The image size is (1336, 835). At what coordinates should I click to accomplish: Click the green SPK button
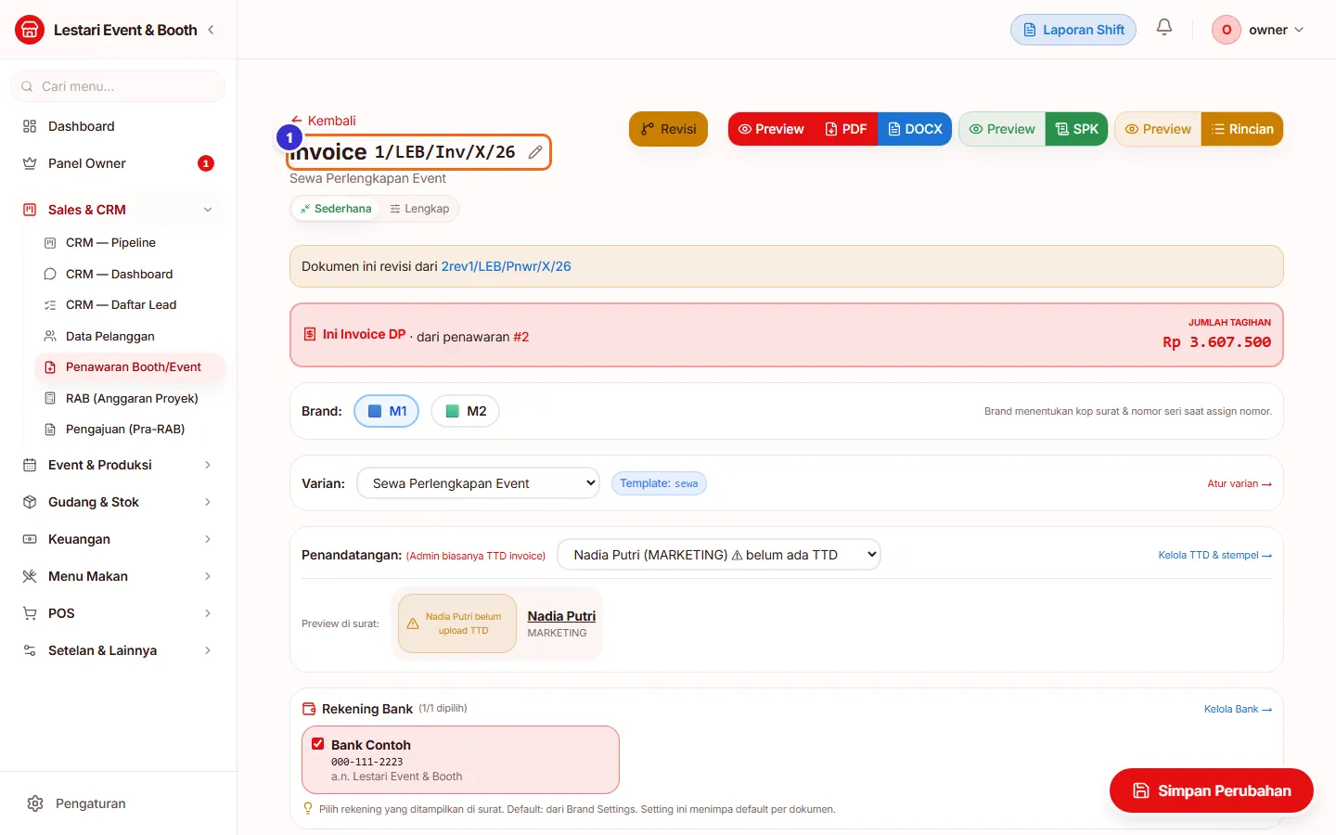click(x=1076, y=129)
